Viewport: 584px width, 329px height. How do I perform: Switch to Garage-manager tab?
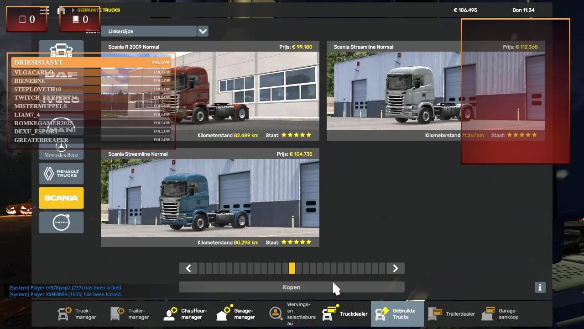tap(245, 314)
